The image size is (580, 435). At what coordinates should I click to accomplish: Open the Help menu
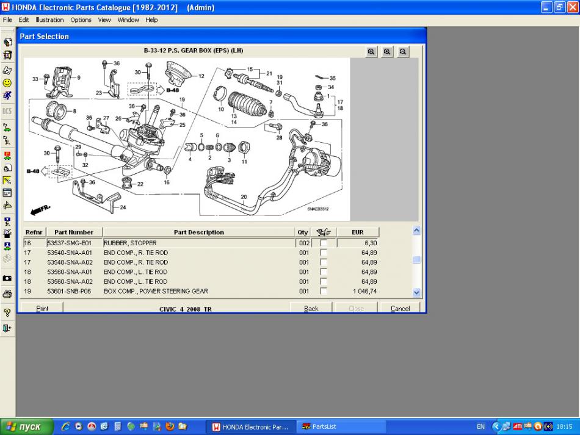click(x=151, y=20)
